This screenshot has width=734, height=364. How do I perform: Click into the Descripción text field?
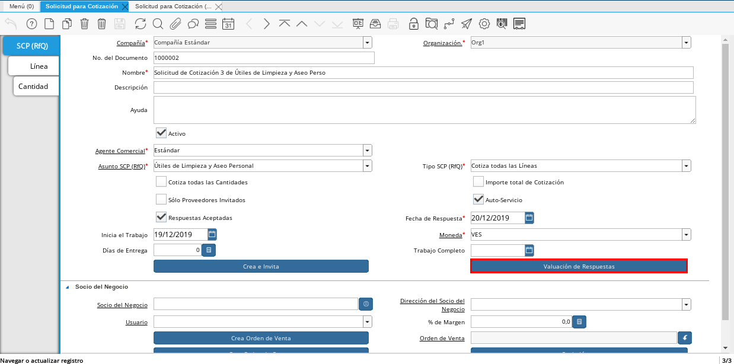423,88
